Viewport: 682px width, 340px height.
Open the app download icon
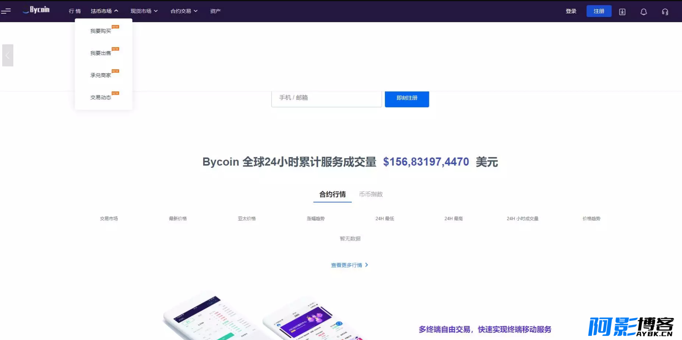(622, 12)
